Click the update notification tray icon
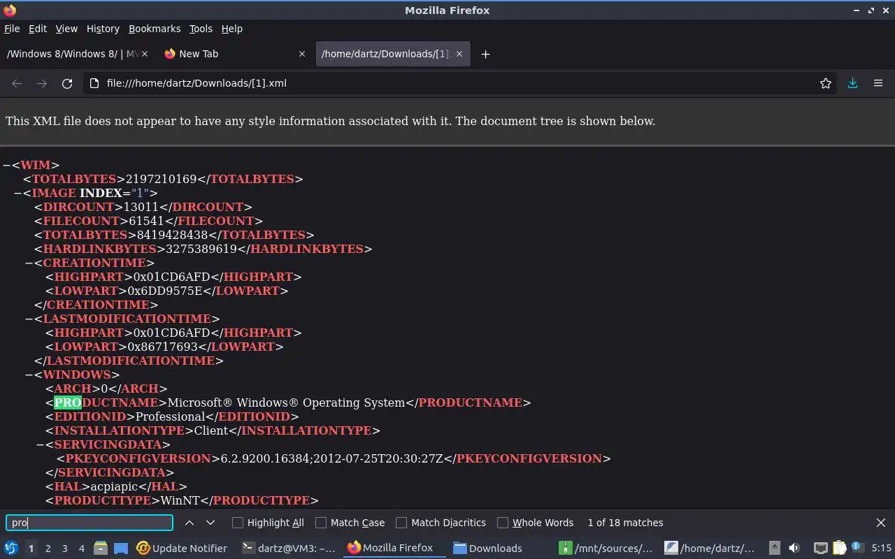 (857, 549)
